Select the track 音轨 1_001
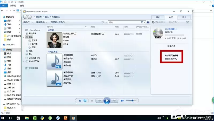The width and height of the screenshot is (214, 121). click(x=96, y=73)
